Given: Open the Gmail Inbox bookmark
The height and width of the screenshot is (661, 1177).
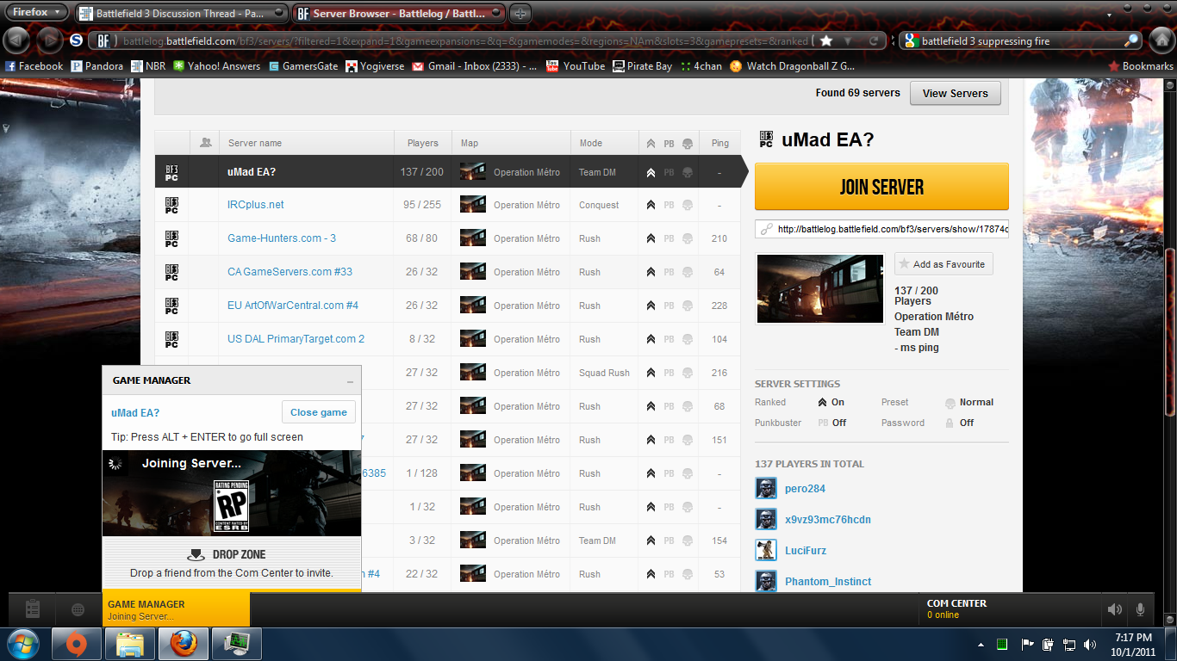Looking at the screenshot, I should pos(474,66).
